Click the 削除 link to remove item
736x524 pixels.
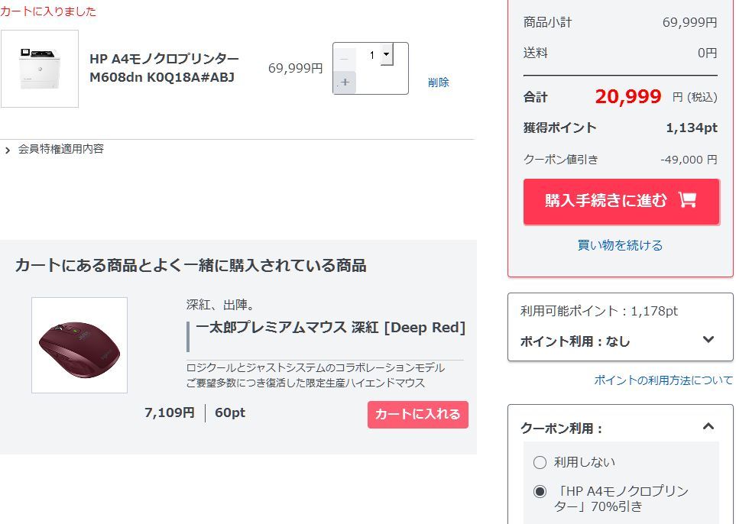(x=439, y=82)
